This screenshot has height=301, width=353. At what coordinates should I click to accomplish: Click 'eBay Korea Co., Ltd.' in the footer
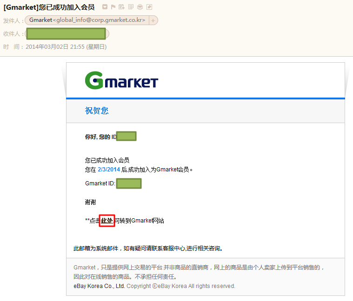99,286
